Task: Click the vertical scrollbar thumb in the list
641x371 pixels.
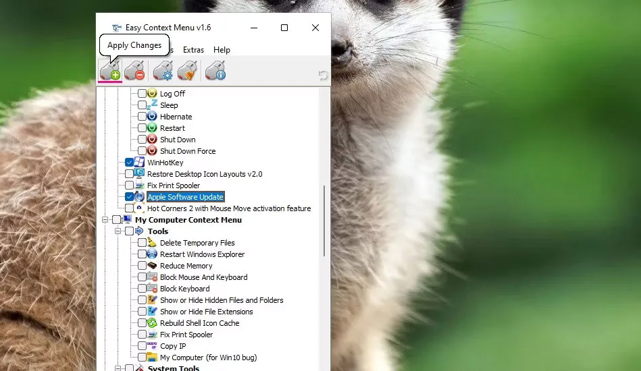Action: click(x=324, y=221)
